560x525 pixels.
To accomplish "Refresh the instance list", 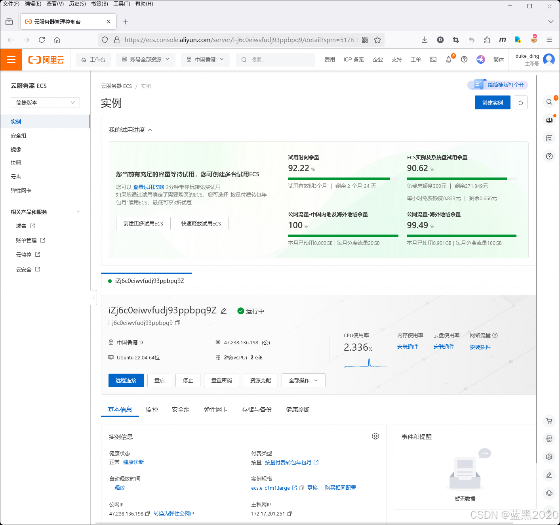I will 520,103.
